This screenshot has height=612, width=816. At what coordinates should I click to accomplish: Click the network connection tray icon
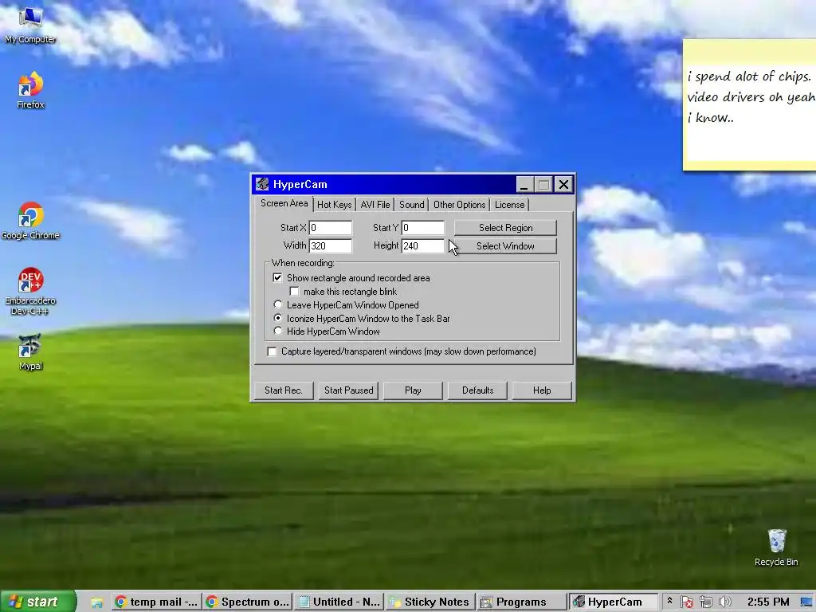(x=706, y=602)
